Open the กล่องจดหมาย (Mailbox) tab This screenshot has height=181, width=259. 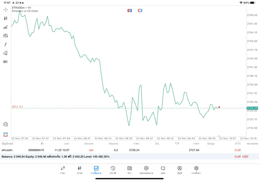(146, 170)
